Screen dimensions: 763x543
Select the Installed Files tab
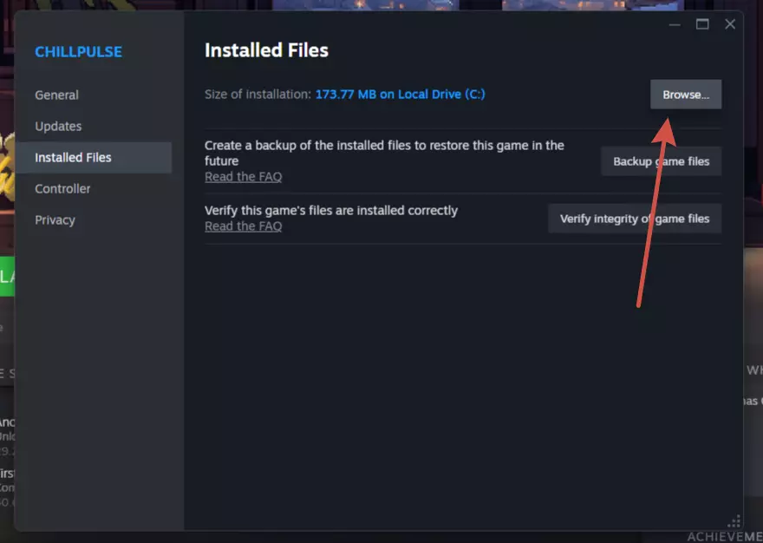73,158
